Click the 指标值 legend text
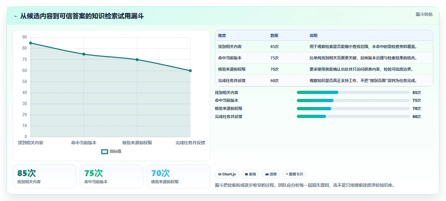 point(115,151)
